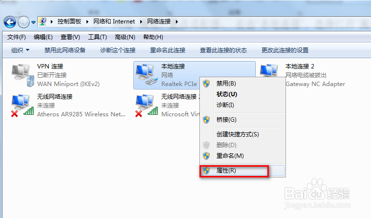
Task: Select the Microsoft Virtual 无线网络连接 icon
Action: 147,106
